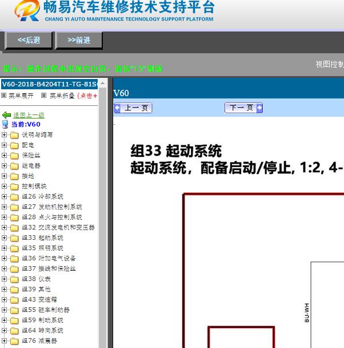Open the 组36 附加电气设备 folder icon
This screenshot has height=348, width=344.
14,259
